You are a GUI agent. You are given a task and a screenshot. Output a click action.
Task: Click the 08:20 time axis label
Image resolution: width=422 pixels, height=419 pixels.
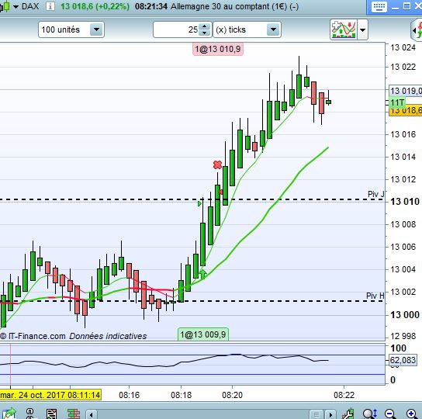click(x=232, y=395)
